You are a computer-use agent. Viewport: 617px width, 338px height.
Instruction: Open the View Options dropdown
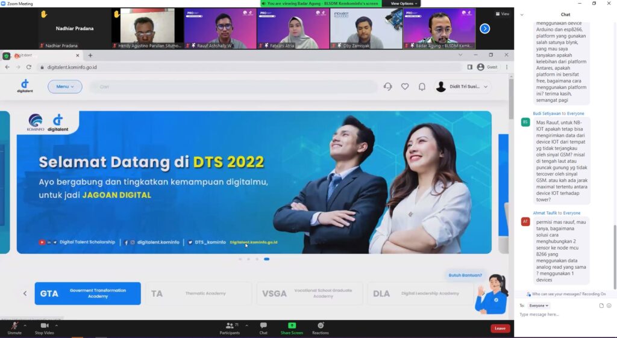tap(404, 4)
